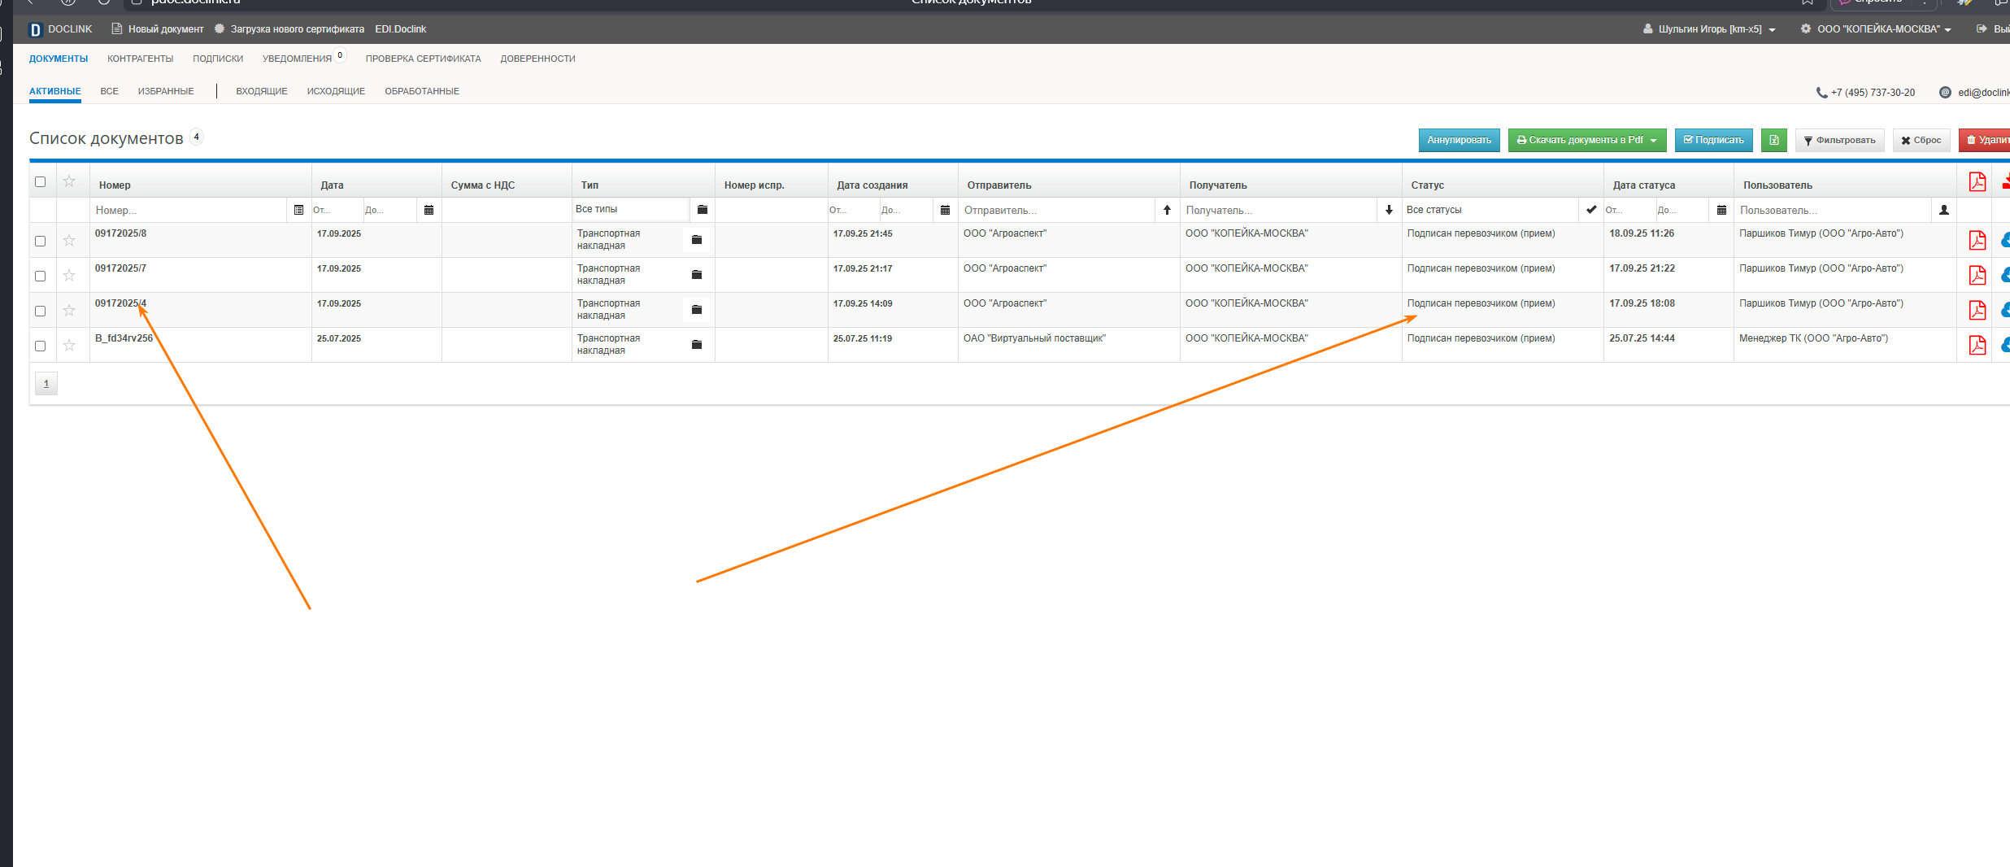Viewport: 2010px width, 867px height.
Task: Click folder icon in 09172025/4 type cell
Action: [x=696, y=309]
